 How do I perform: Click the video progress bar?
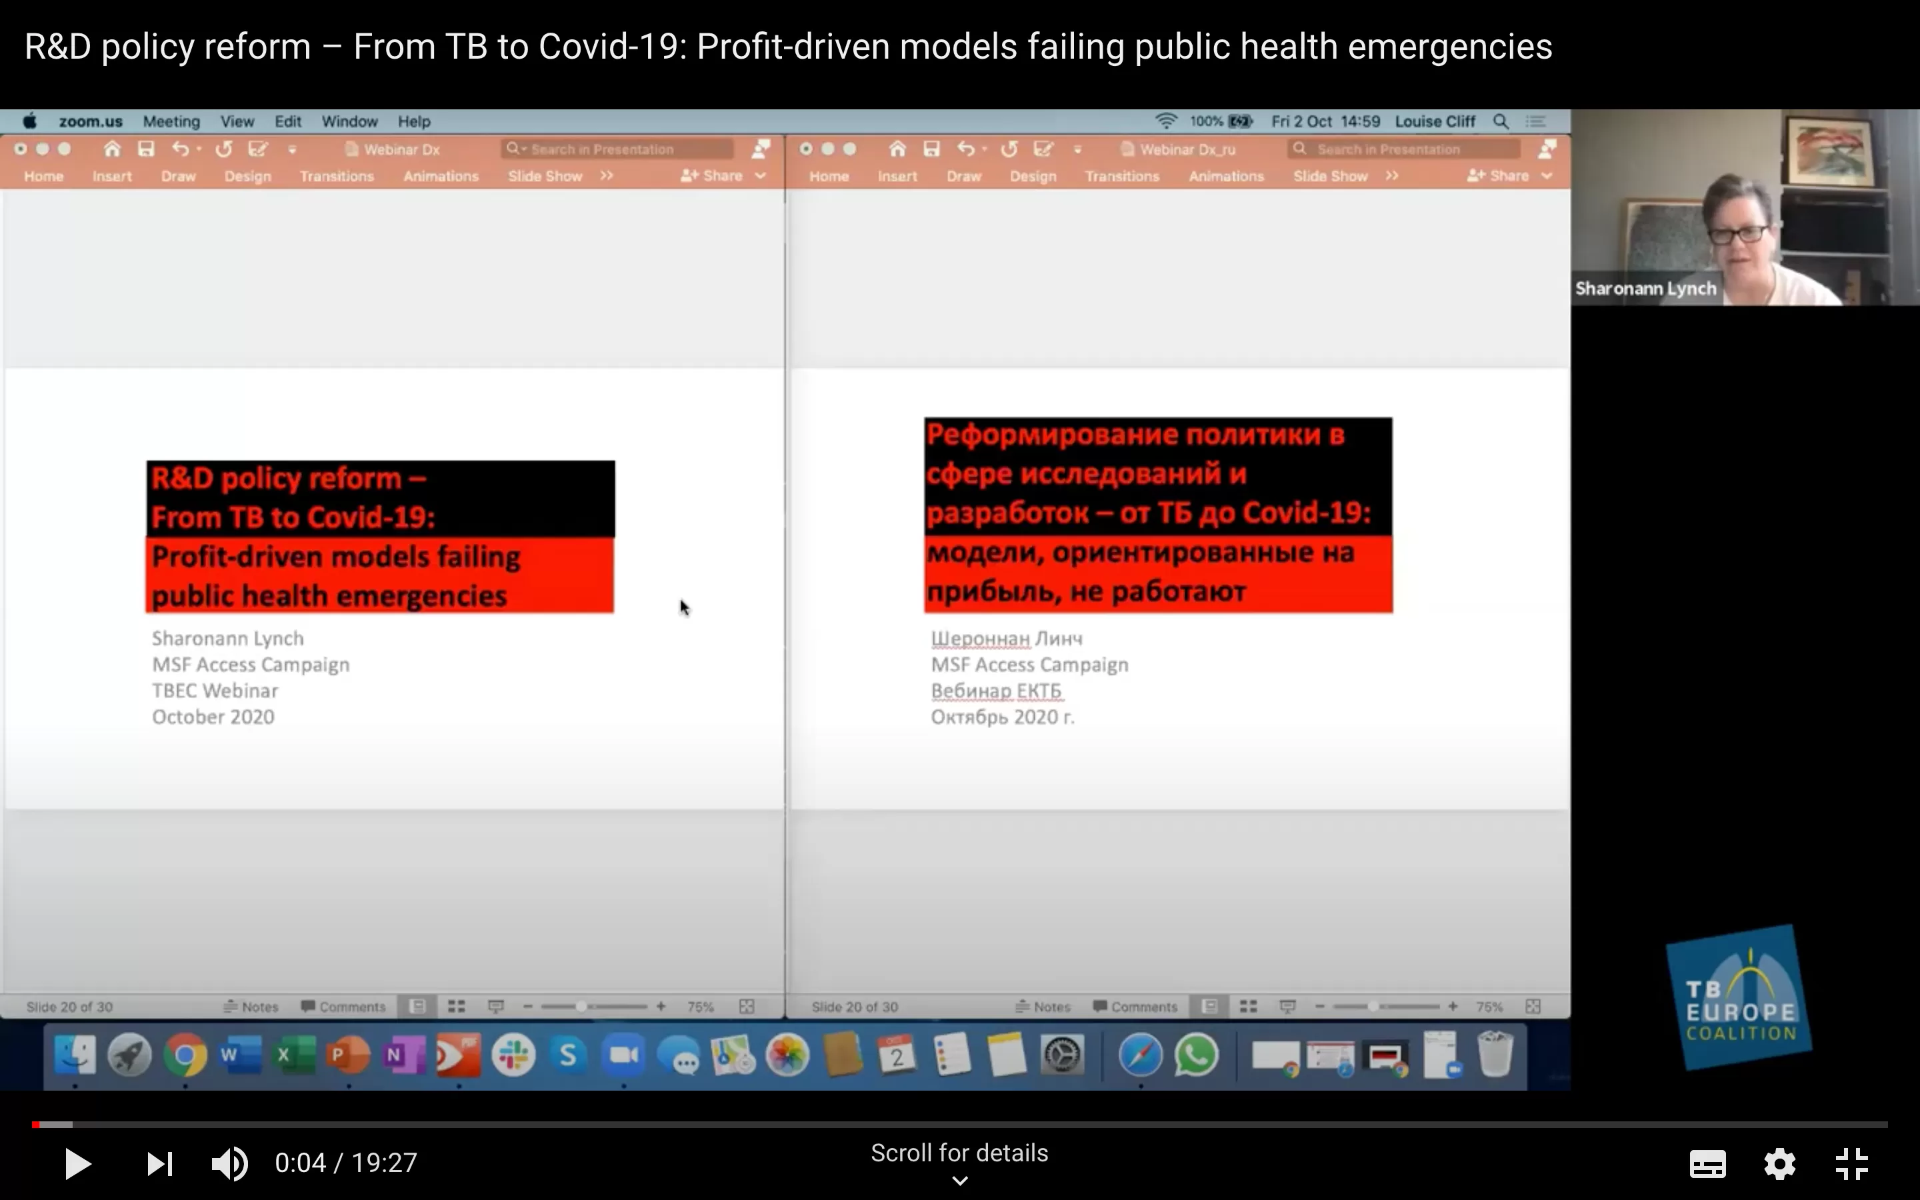coord(952,1125)
